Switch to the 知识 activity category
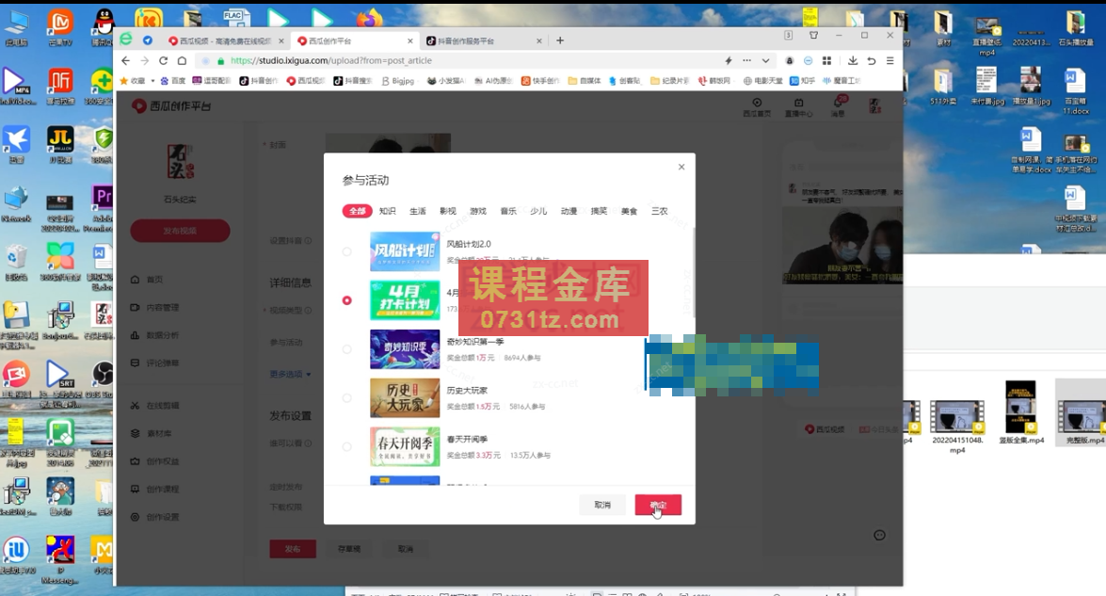Screen dimensions: 1106x596 pyautogui.click(x=387, y=211)
